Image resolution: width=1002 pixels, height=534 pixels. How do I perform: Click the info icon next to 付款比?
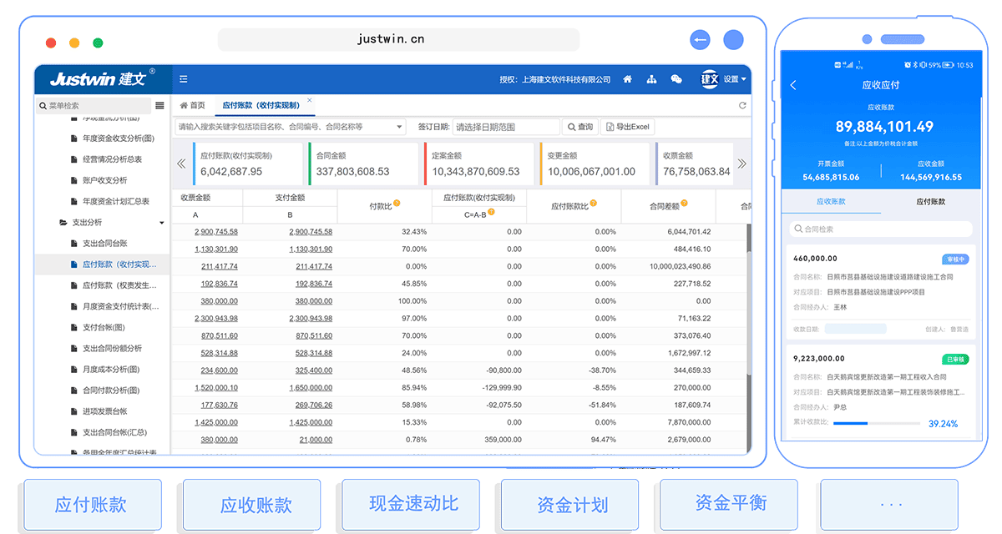(x=397, y=203)
